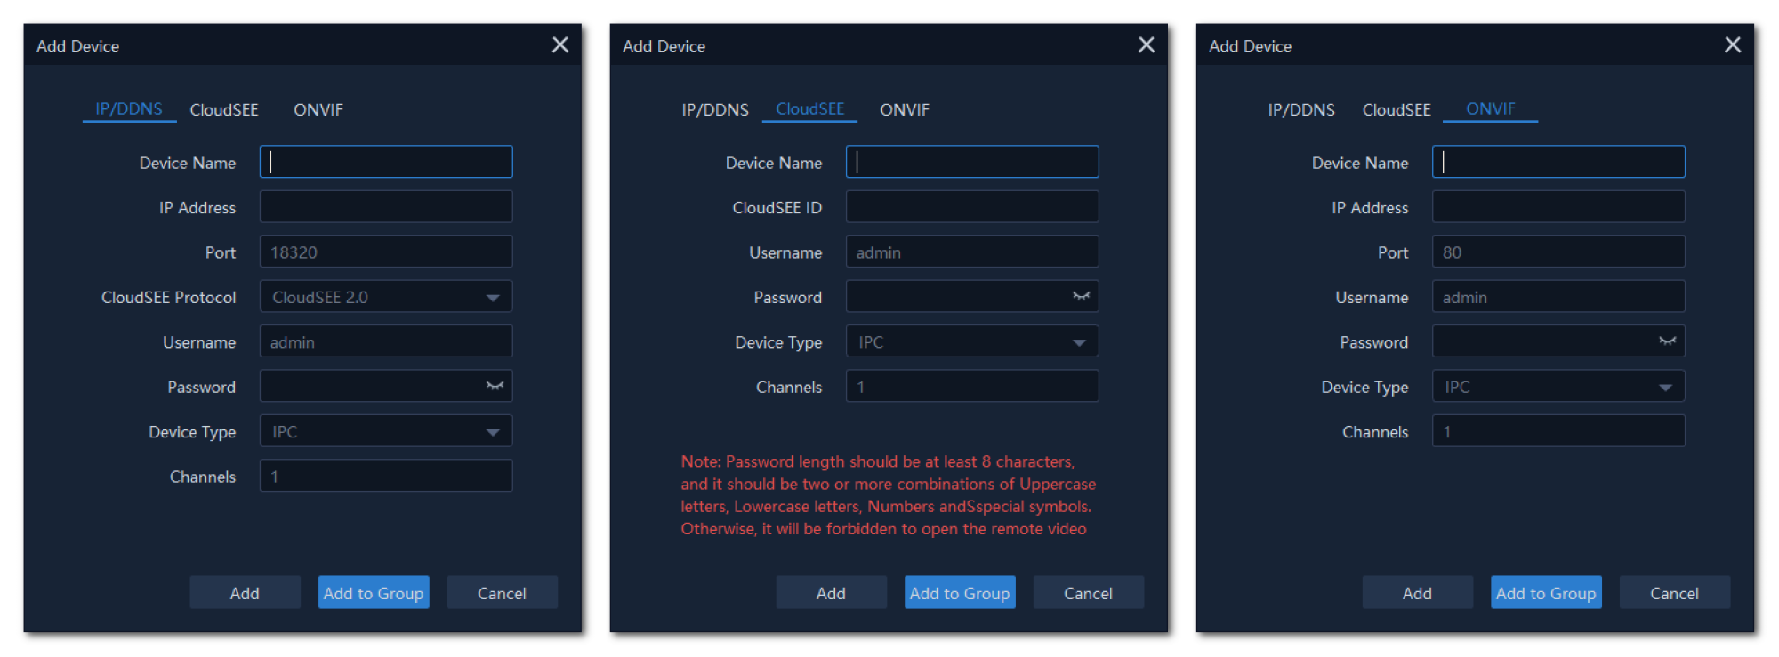Screen dimensions: 1779x657
Task: Show password in the CloudSEE Protocol dialog
Action: 495,386
